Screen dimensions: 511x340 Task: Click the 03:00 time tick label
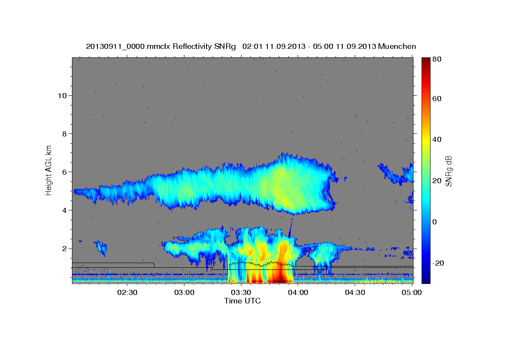(x=184, y=292)
